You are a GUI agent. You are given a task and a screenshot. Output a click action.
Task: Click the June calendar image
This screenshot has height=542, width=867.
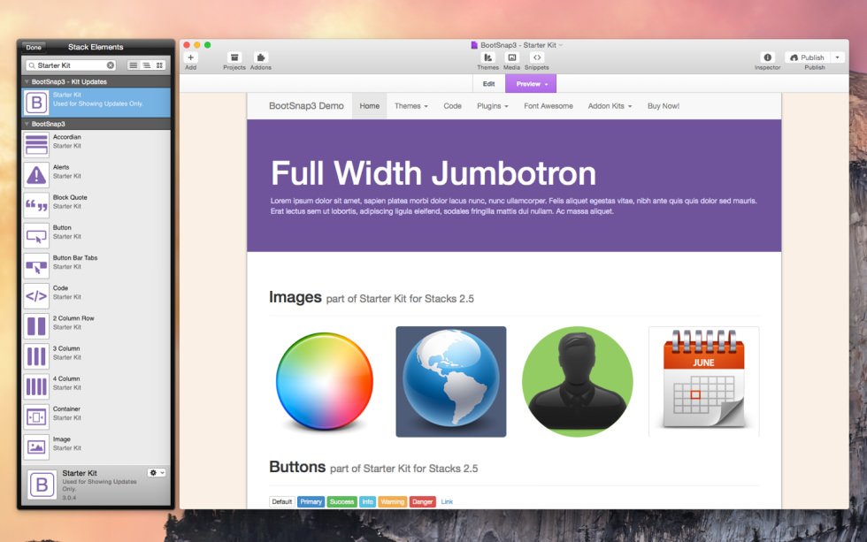tap(704, 381)
